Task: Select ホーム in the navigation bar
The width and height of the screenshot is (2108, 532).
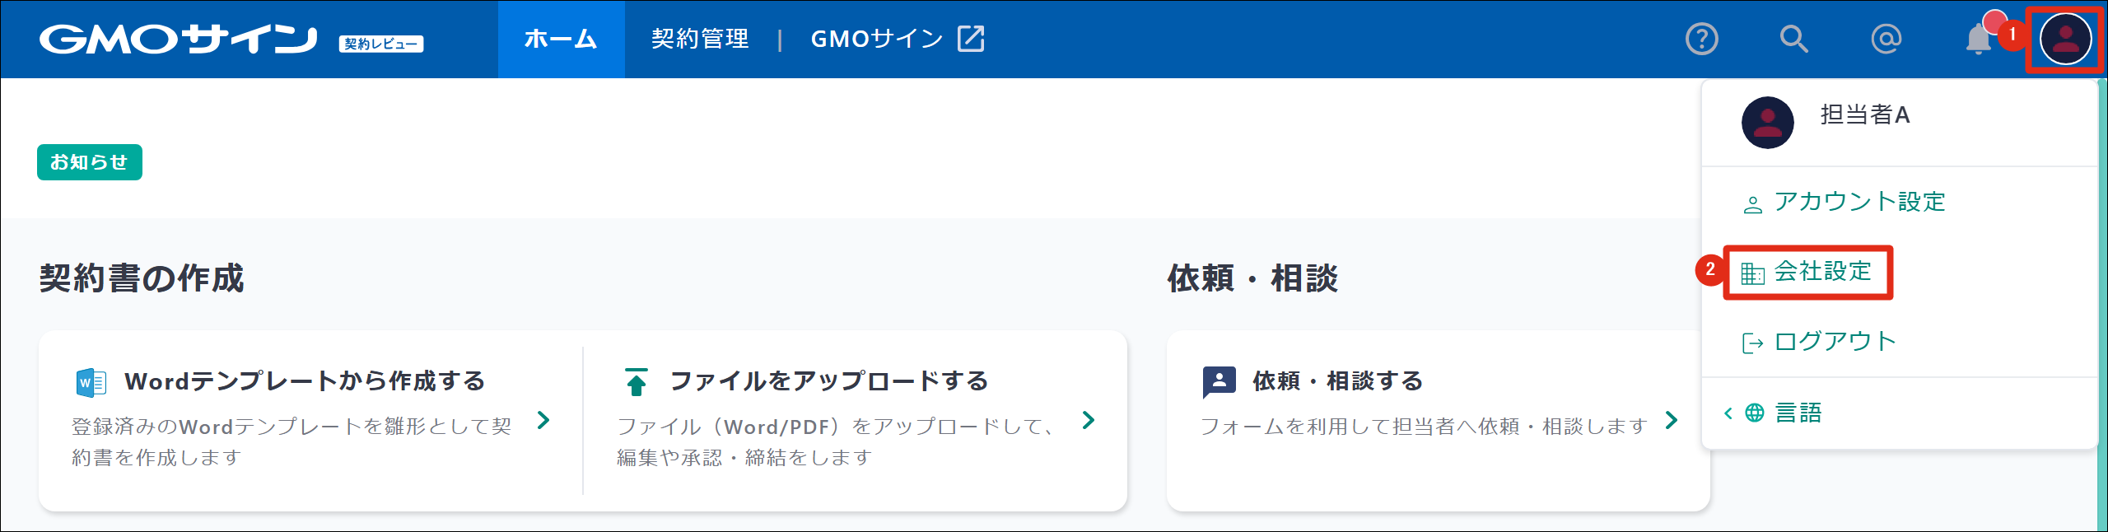Action: (x=561, y=39)
